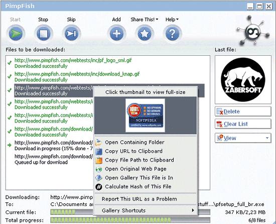The height and width of the screenshot is (224, 276).
Task: Click the Add plus icon
Action: [x=117, y=33]
